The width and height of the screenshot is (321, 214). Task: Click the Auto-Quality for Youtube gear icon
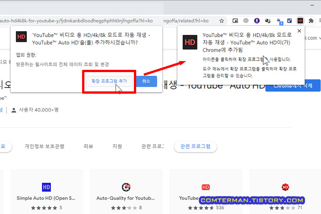click(126, 187)
